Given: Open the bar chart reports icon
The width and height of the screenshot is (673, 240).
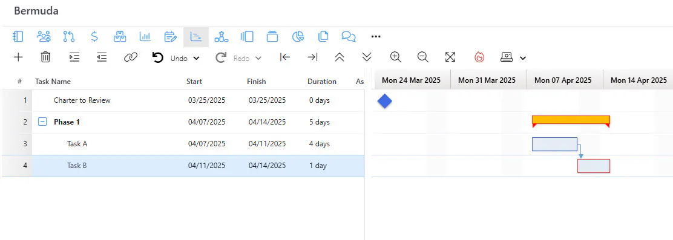Looking at the screenshot, I should [145, 37].
